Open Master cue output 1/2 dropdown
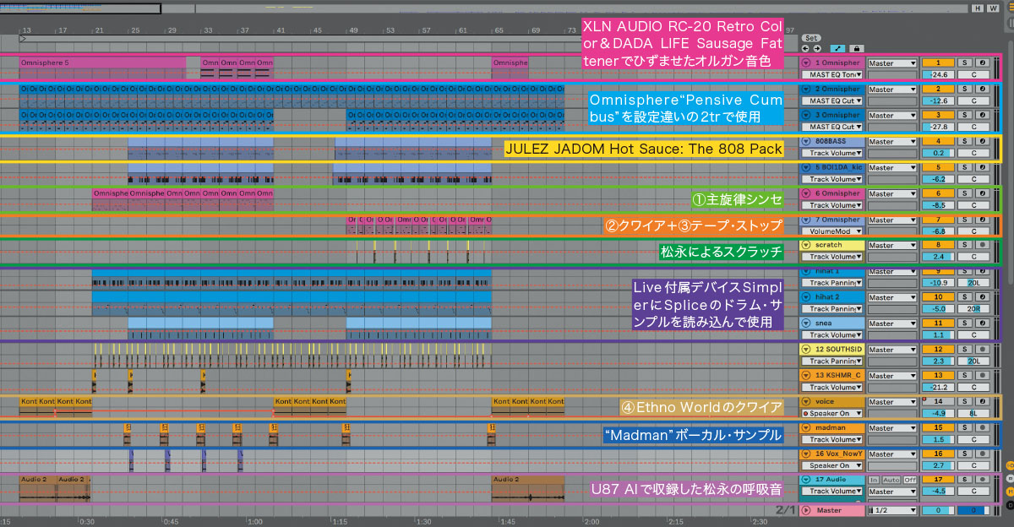 (892, 510)
